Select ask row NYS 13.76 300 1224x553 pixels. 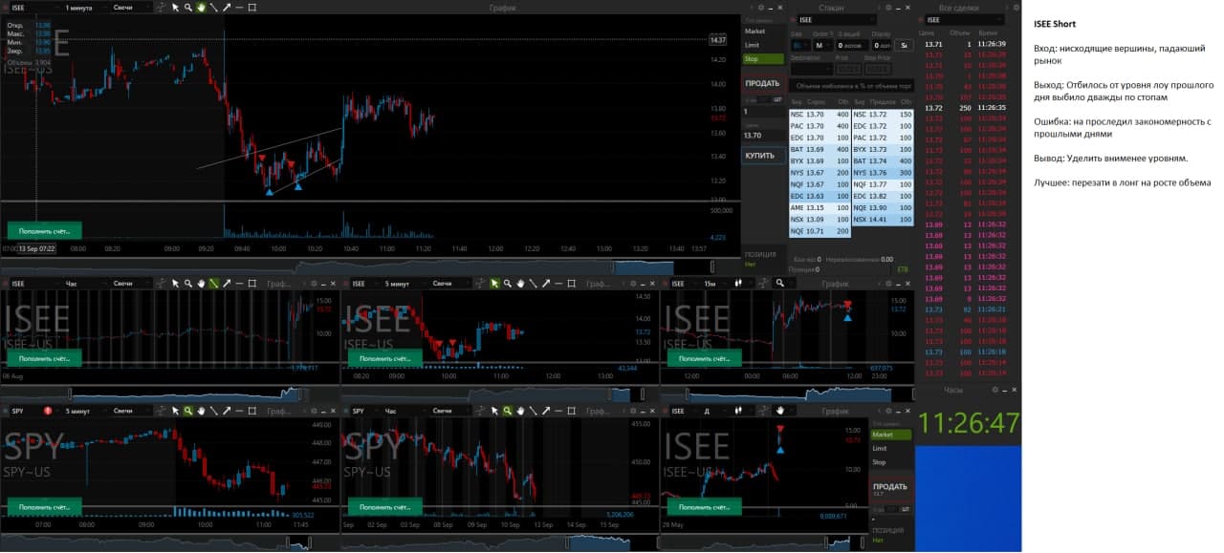pos(882,173)
